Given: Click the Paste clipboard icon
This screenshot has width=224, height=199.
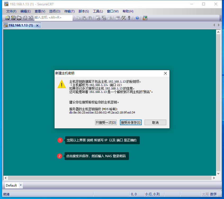Looking at the screenshot, I should (x=84, y=18).
